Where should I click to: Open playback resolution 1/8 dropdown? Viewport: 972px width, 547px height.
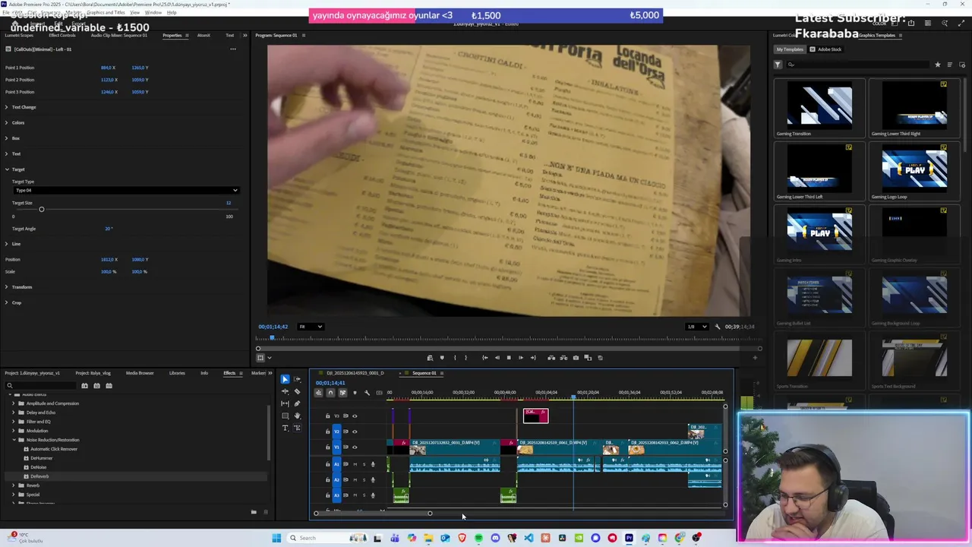tap(696, 327)
